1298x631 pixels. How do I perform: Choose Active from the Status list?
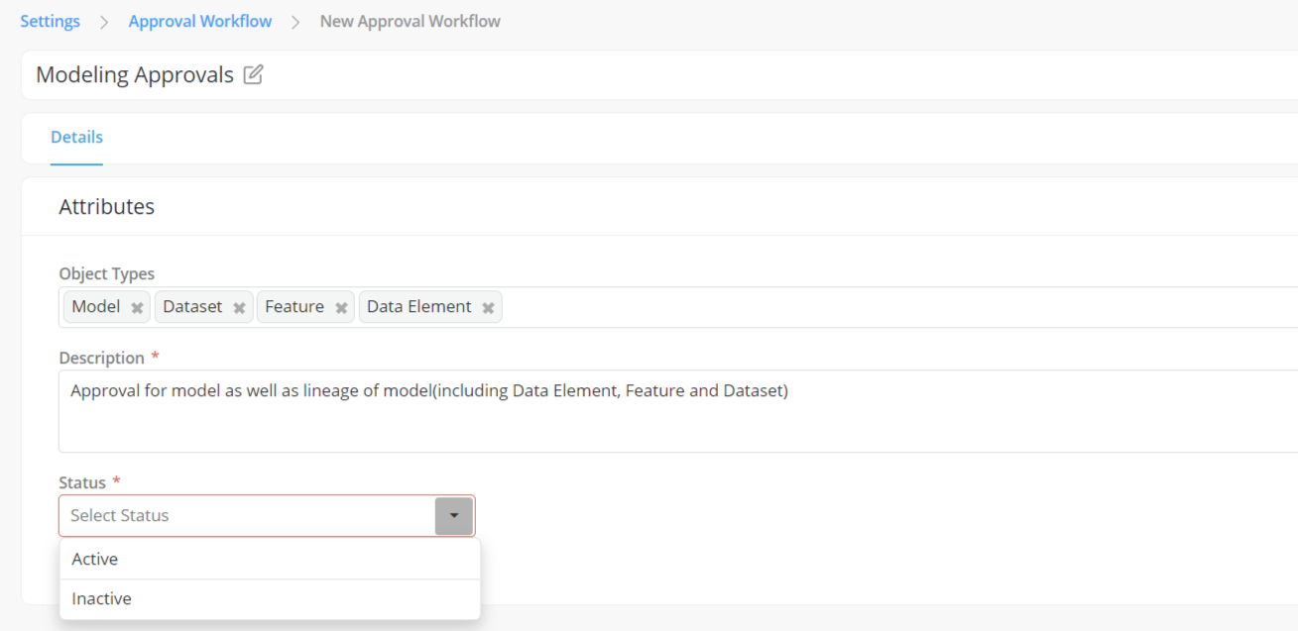click(x=95, y=560)
